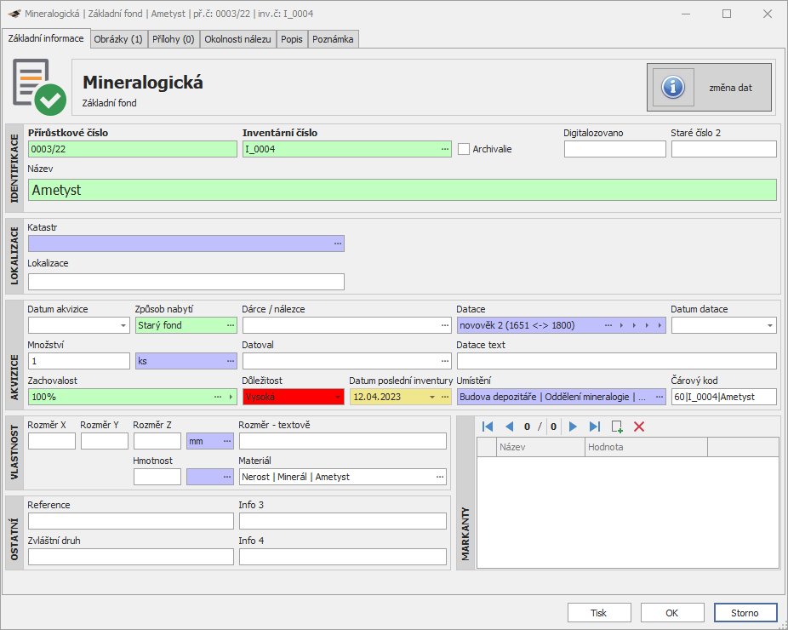788x630 pixels.
Task: Jump to the last Markanty record
Action: (x=595, y=427)
